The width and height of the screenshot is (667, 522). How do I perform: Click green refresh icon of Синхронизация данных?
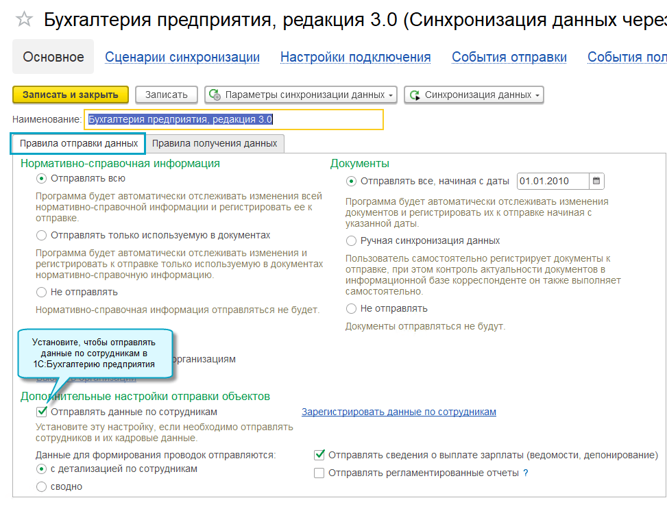pyautogui.click(x=415, y=95)
